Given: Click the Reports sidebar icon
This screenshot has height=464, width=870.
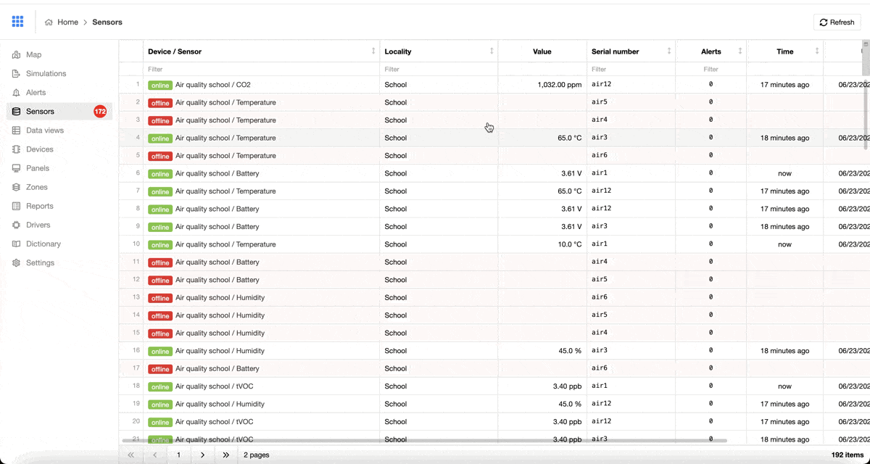Looking at the screenshot, I should (16, 206).
